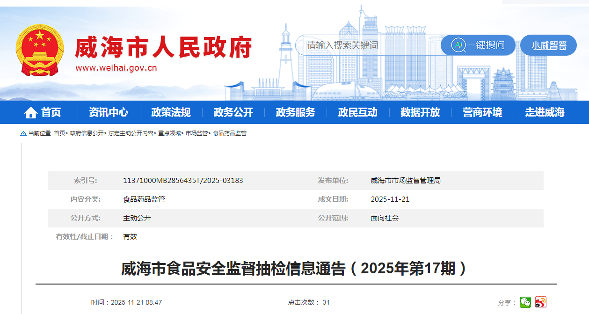Image resolution: width=589 pixels, height=314 pixels.
Task: Go to 政务服务 menu item
Action: [x=295, y=112]
